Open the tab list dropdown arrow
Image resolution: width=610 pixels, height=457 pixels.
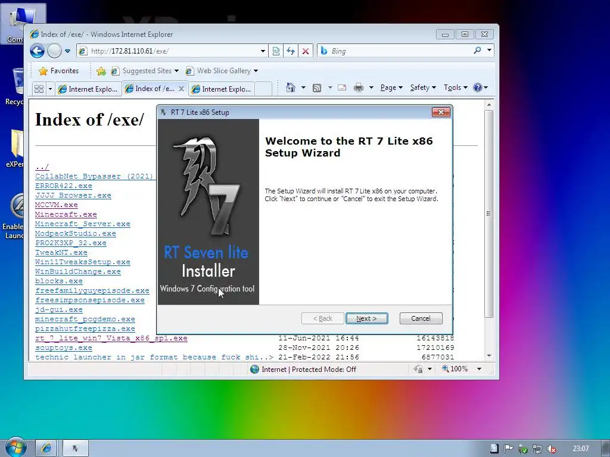(50, 89)
